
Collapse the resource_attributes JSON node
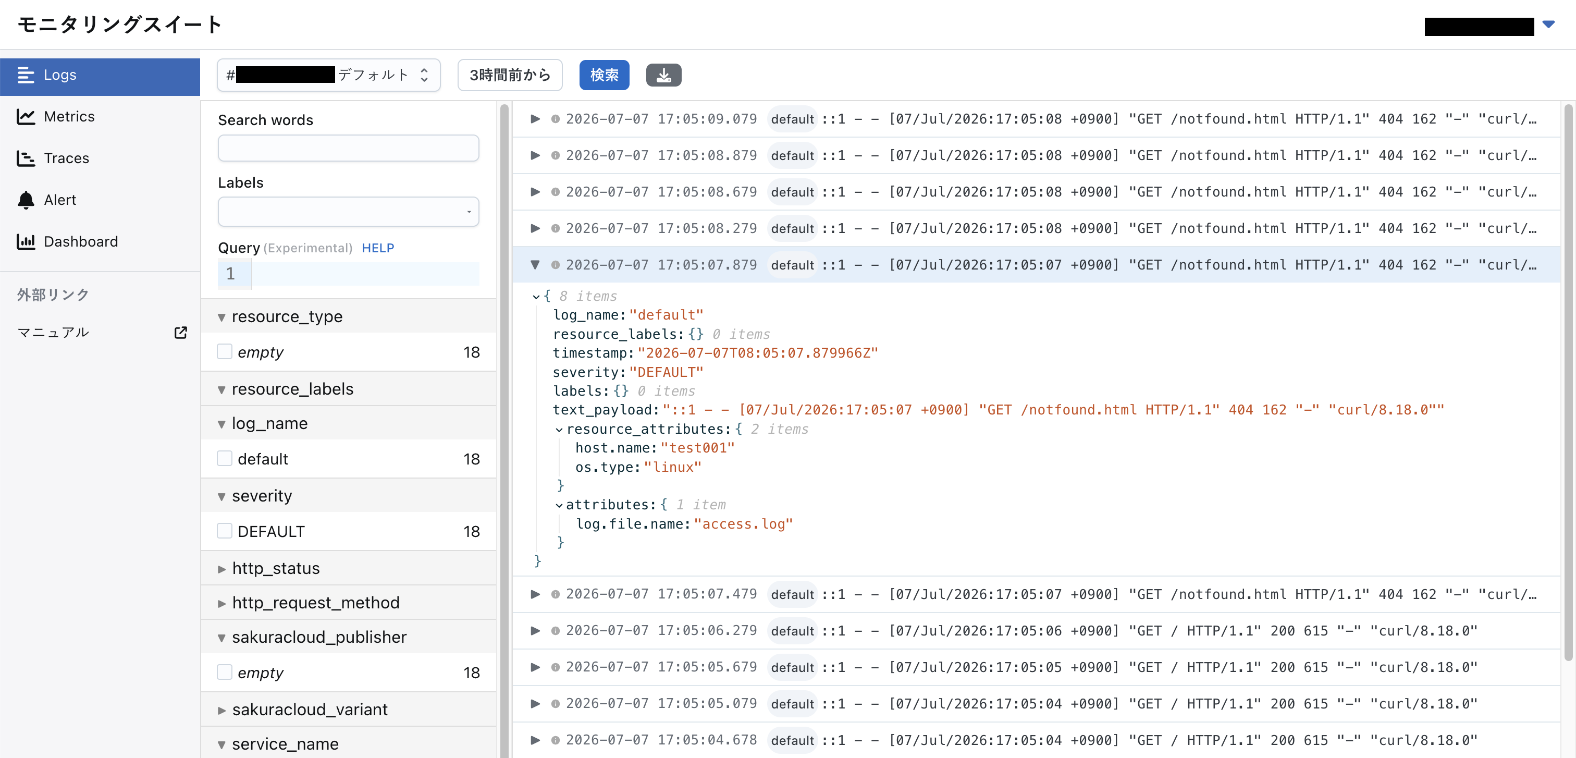[x=559, y=430]
